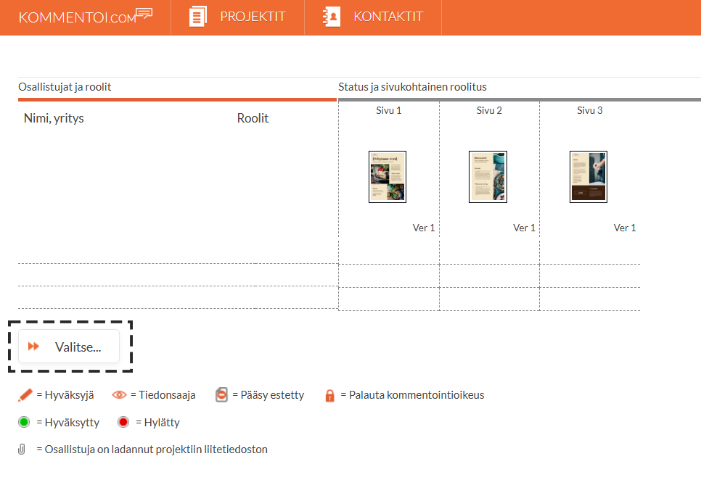Open the Projektit menu

coord(238,17)
